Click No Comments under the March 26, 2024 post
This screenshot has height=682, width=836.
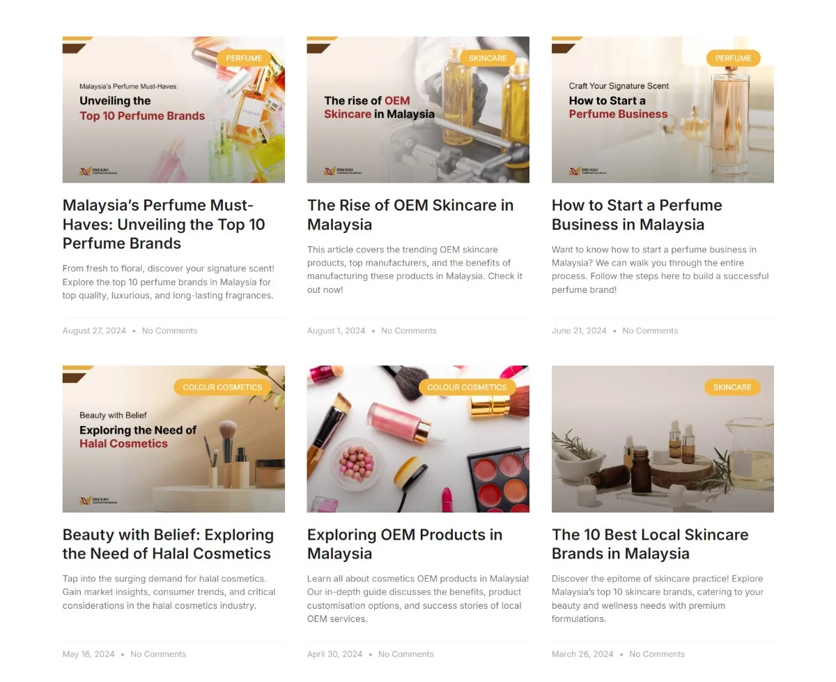coord(657,654)
